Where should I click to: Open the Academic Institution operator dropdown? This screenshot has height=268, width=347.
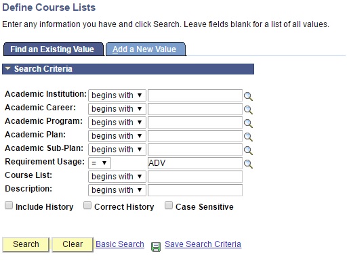click(x=117, y=95)
